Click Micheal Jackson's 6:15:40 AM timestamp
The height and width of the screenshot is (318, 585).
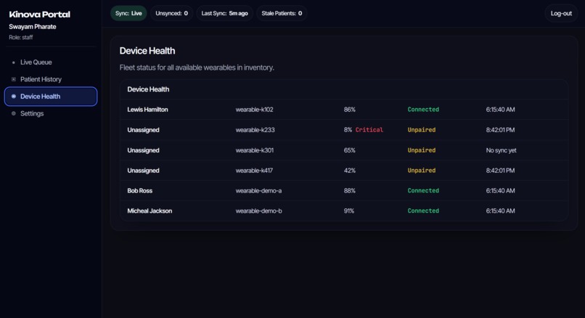pos(500,211)
